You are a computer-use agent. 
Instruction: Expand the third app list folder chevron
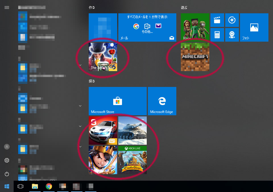coord(80,126)
